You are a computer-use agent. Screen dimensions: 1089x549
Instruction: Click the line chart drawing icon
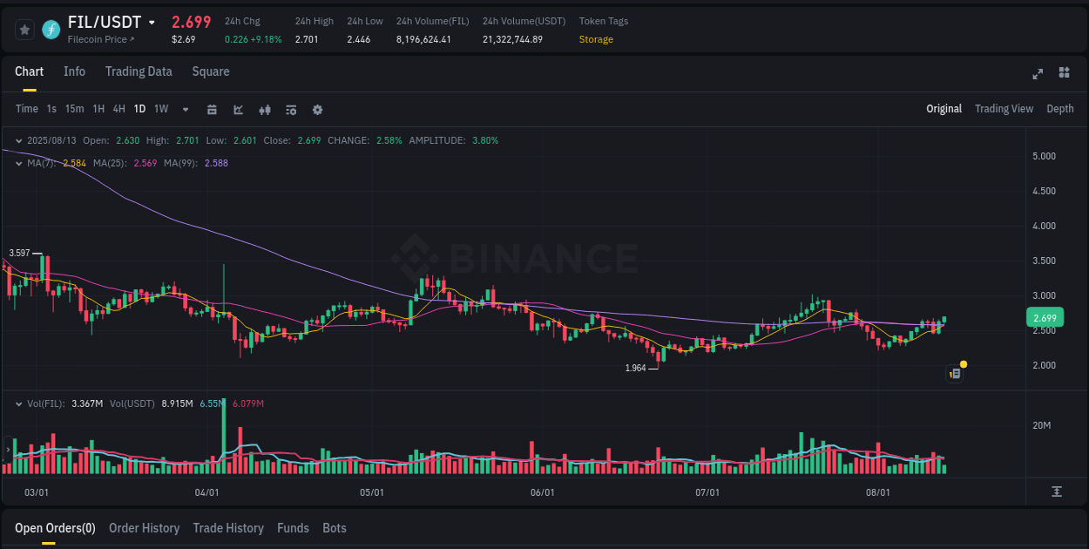(237, 110)
